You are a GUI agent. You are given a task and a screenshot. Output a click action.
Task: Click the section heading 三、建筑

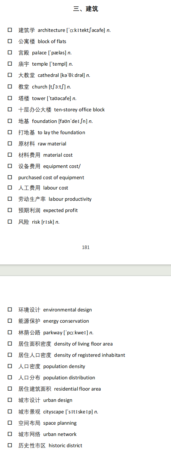pos(85,9)
